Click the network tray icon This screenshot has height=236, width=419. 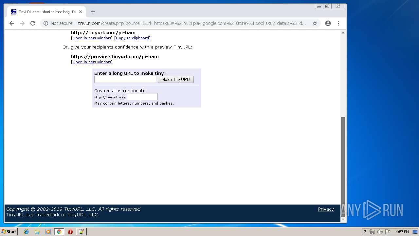(372, 232)
